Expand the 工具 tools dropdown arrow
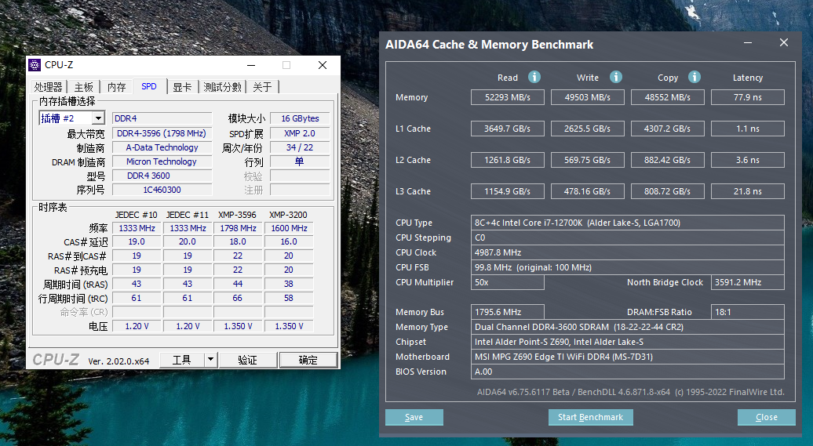Image resolution: width=813 pixels, height=446 pixels. coord(210,360)
